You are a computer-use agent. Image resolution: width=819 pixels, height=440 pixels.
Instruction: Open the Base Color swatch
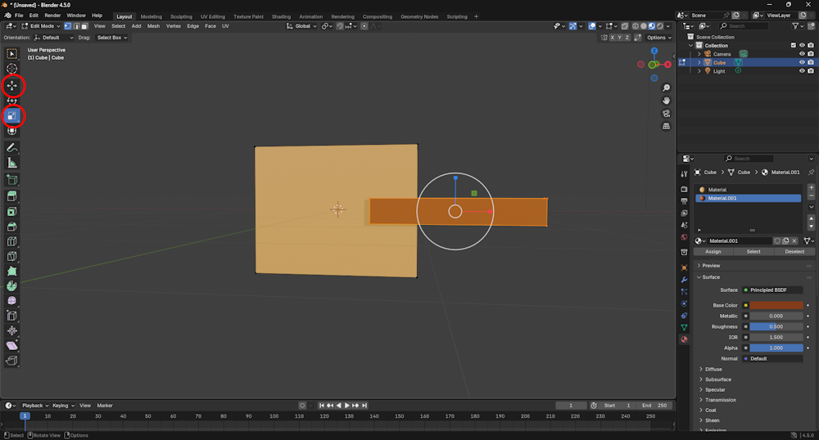(x=776, y=305)
